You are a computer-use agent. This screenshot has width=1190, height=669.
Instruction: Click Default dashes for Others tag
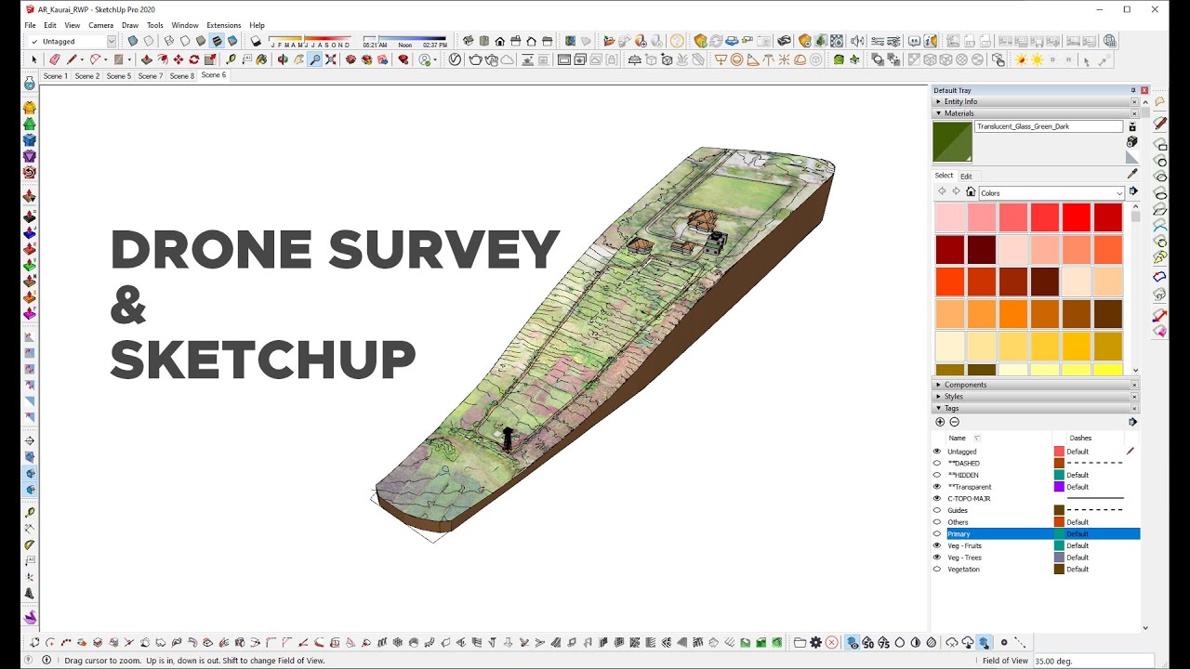1078,522
